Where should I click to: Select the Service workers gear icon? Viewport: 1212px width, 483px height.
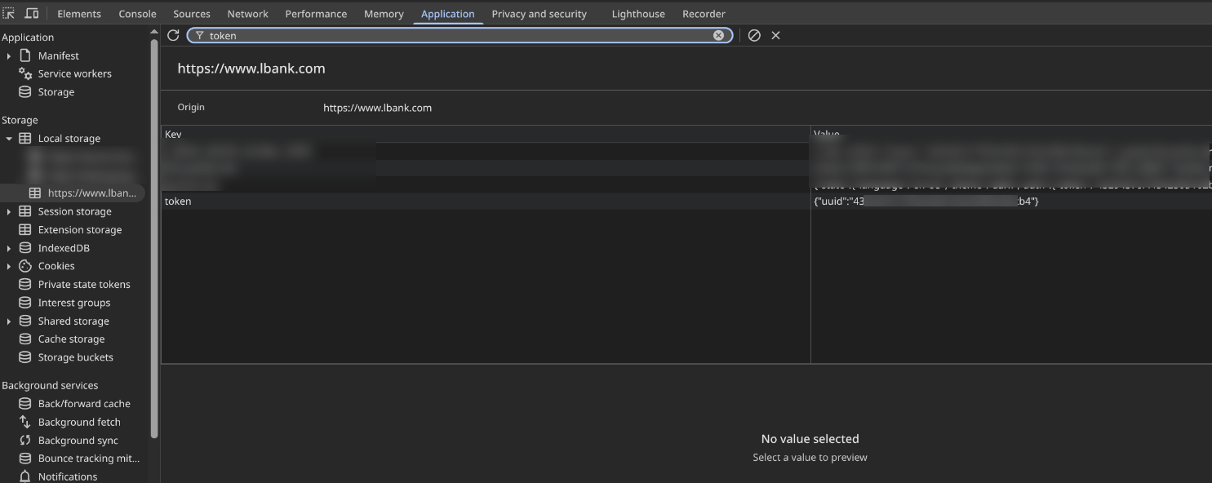[25, 73]
